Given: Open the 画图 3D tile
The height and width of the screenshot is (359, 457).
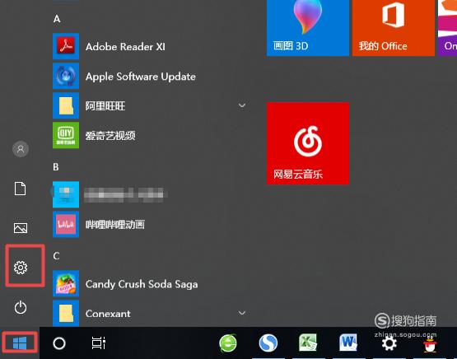Looking at the screenshot, I should 308,28.
